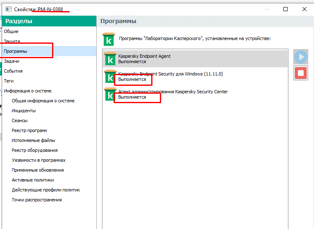Open Применимые обновления subsection
Viewport: 314px width, 229px height.
click(x=38, y=170)
